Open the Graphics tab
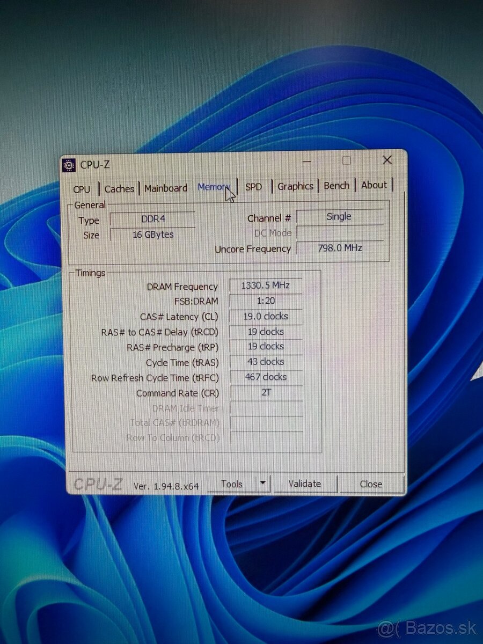This screenshot has width=483, height=644. click(295, 186)
